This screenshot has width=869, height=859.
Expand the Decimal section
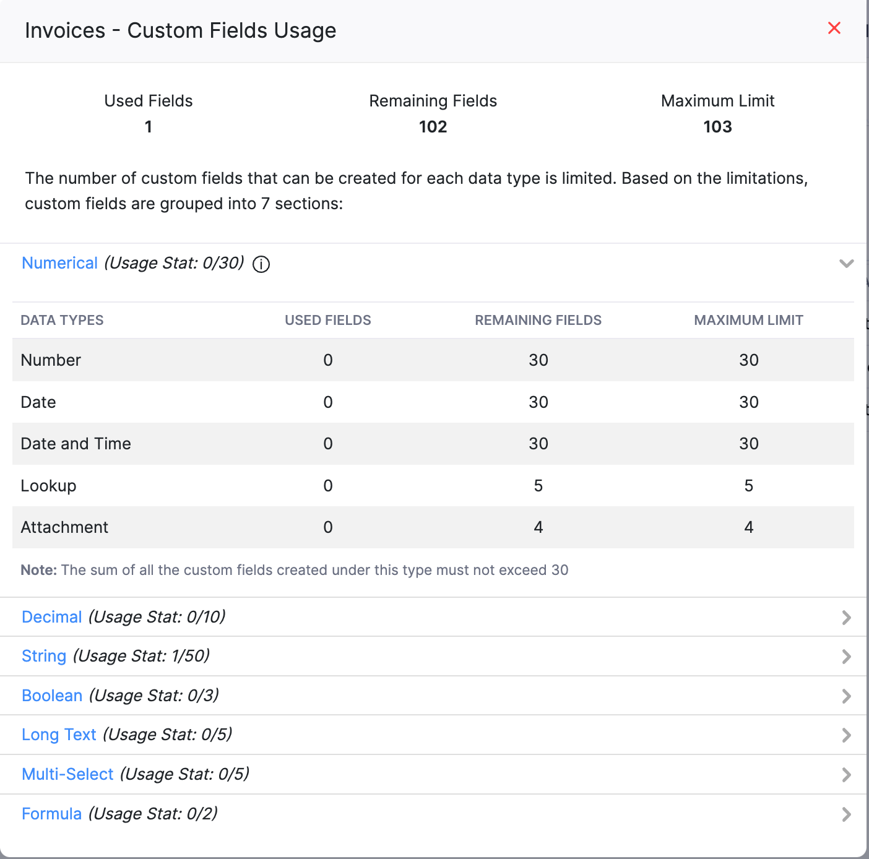(x=847, y=617)
